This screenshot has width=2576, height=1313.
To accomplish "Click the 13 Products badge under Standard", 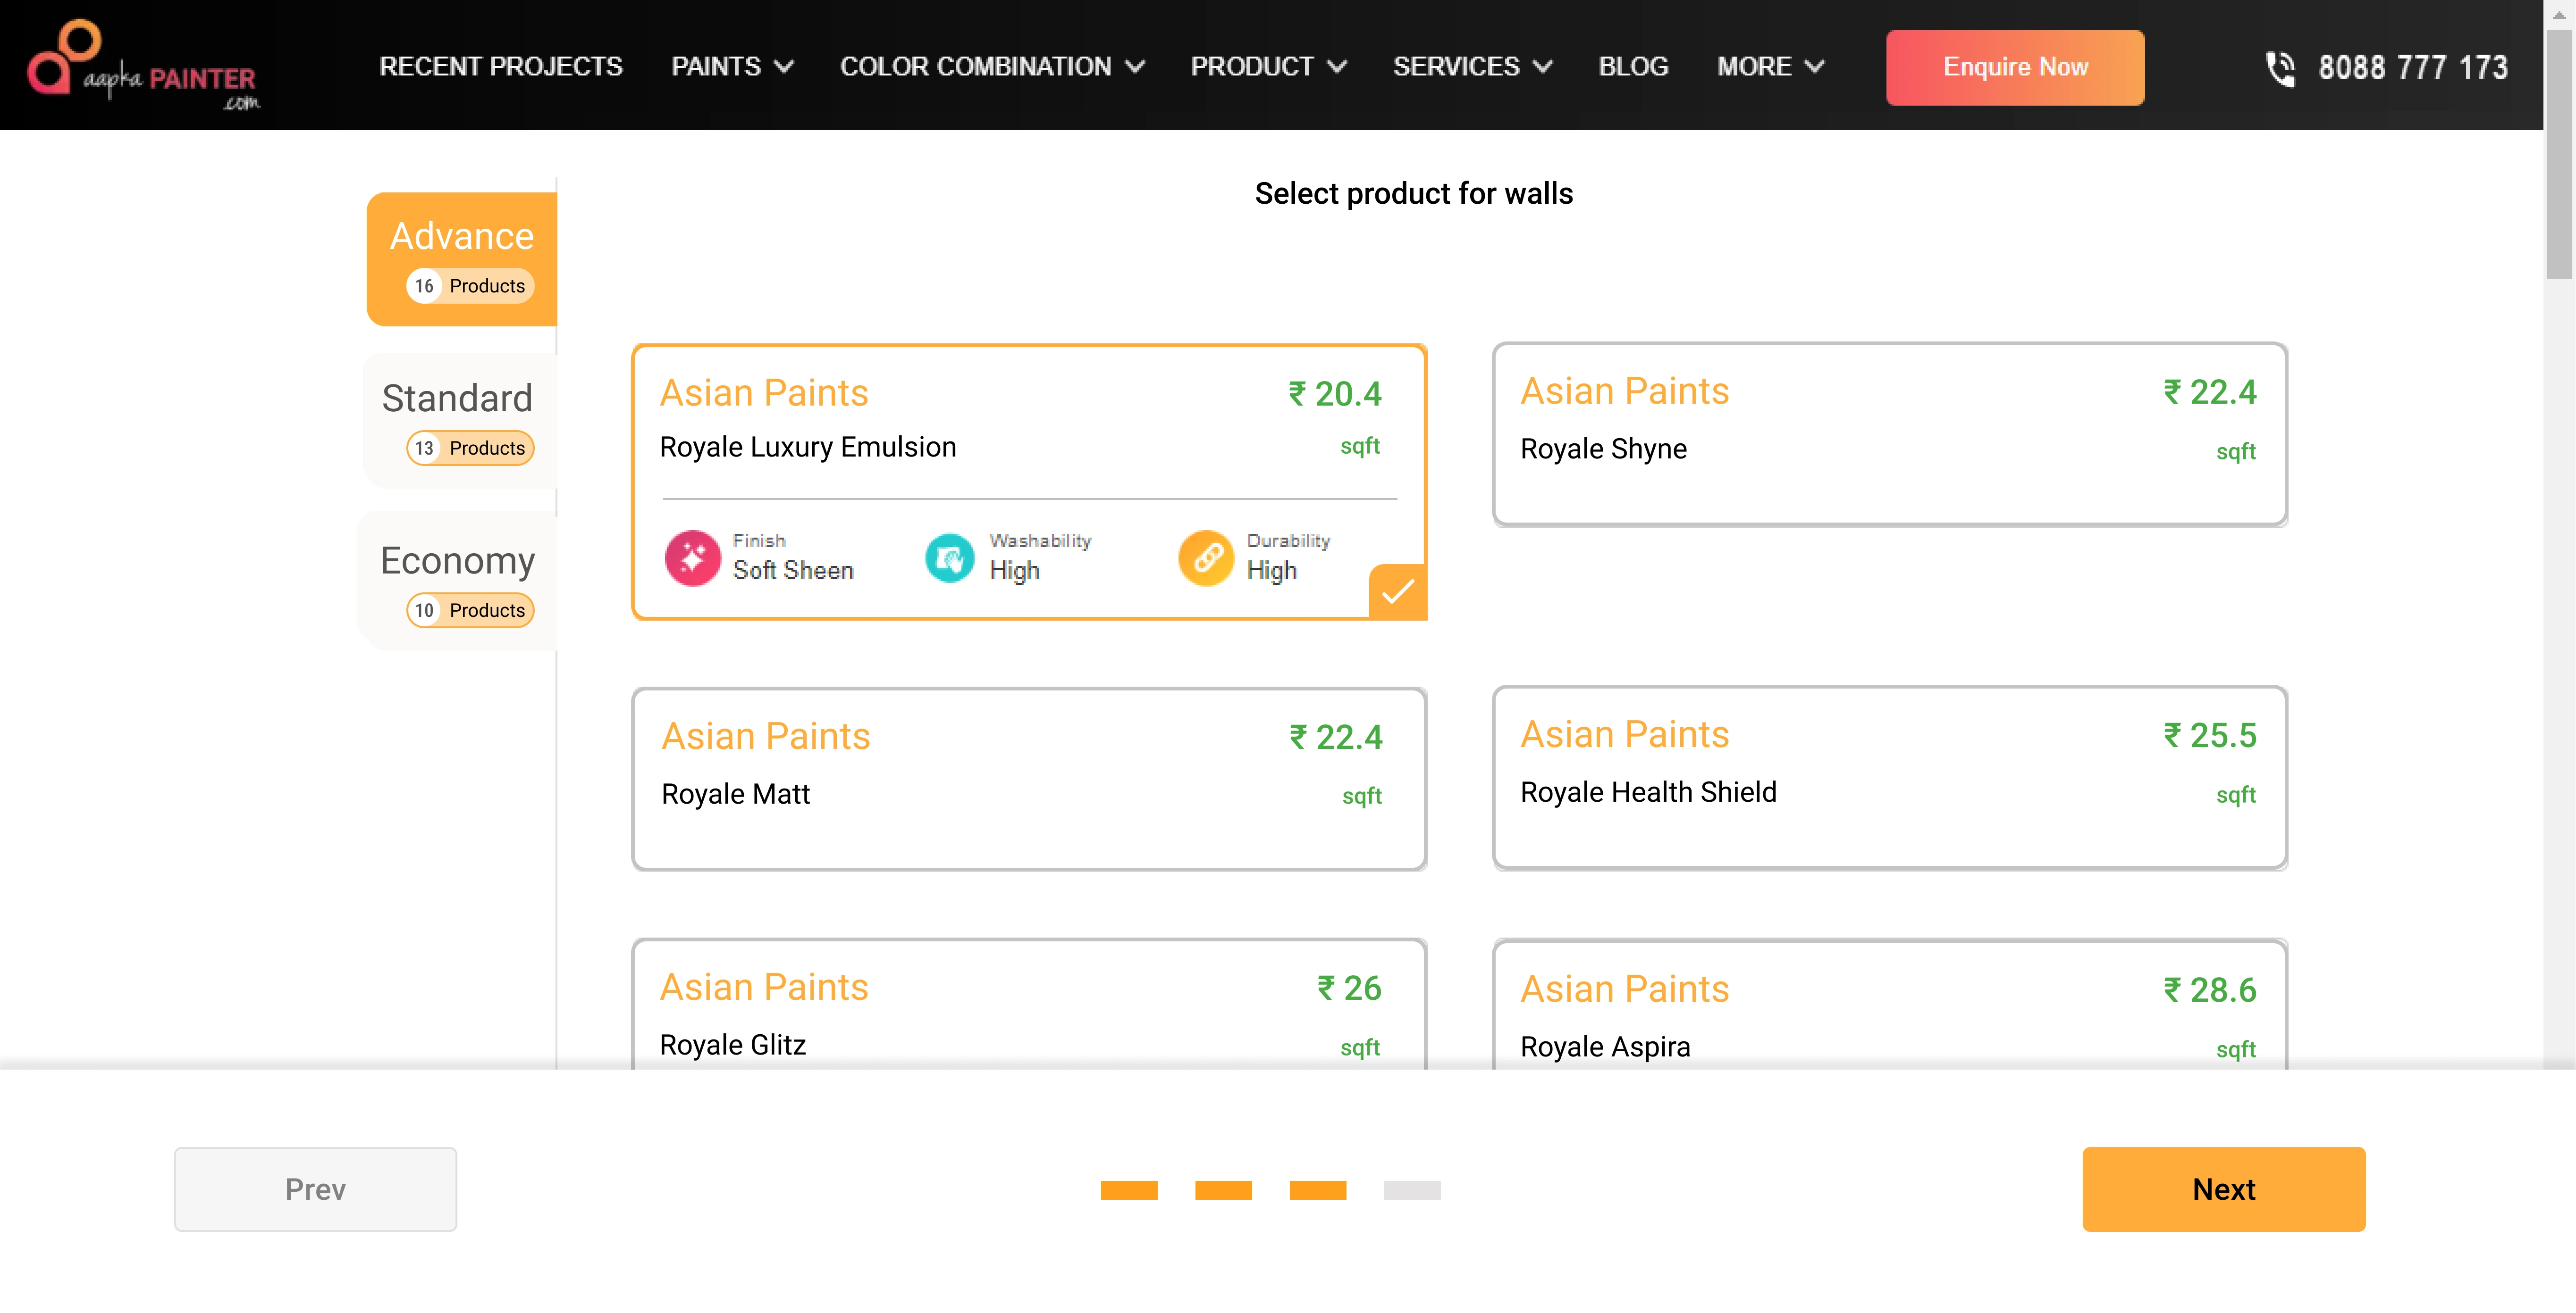I will pyautogui.click(x=470, y=449).
